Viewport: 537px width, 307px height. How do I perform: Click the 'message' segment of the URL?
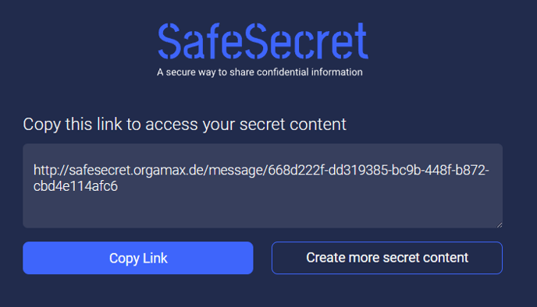pyautogui.click(x=236, y=171)
